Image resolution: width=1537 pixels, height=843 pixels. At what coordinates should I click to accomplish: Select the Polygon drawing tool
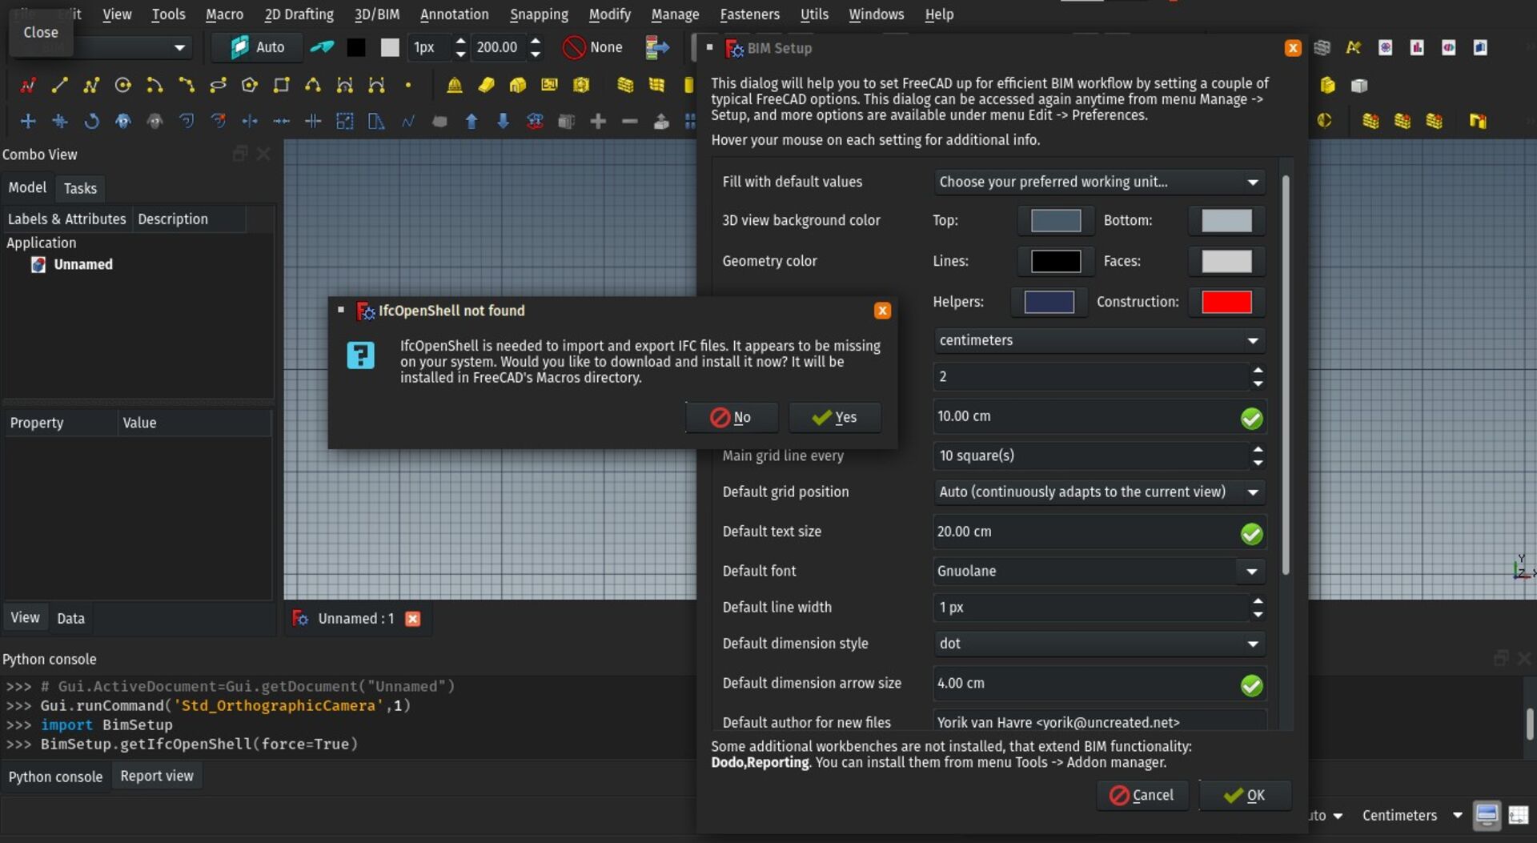pos(250,85)
